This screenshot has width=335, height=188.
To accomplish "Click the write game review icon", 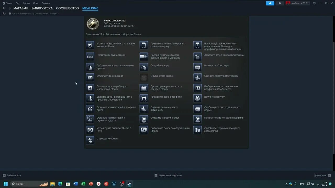I will [x=198, y=67].
